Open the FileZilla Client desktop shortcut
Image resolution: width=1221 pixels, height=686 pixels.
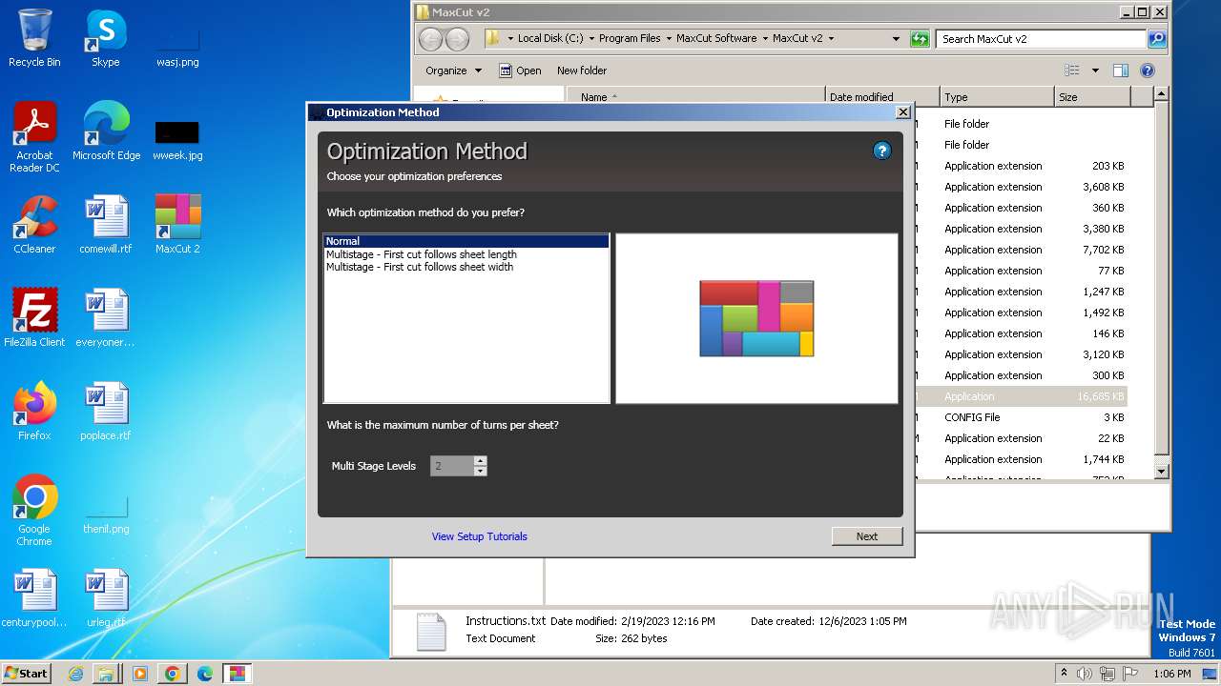coord(34,319)
